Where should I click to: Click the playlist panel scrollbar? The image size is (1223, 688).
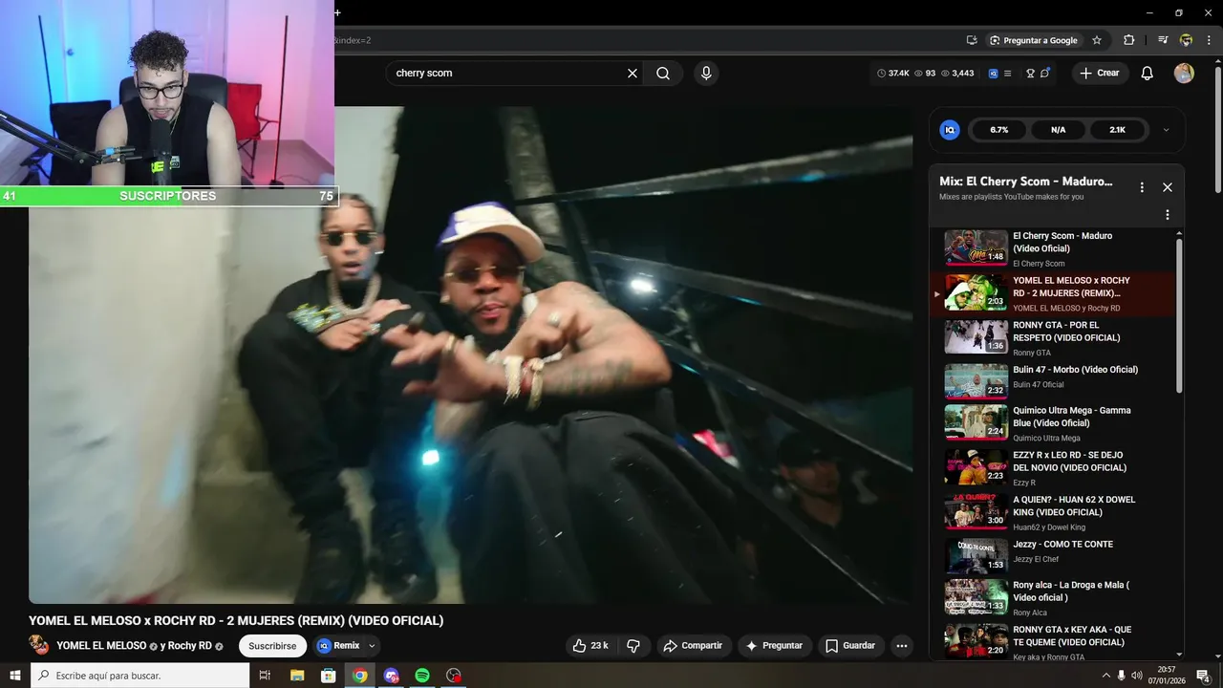pyautogui.click(x=1179, y=315)
